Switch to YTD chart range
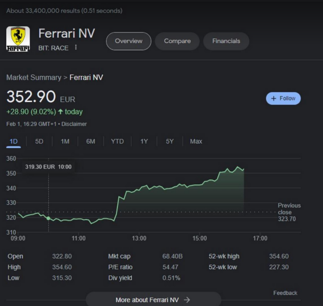 (117, 141)
